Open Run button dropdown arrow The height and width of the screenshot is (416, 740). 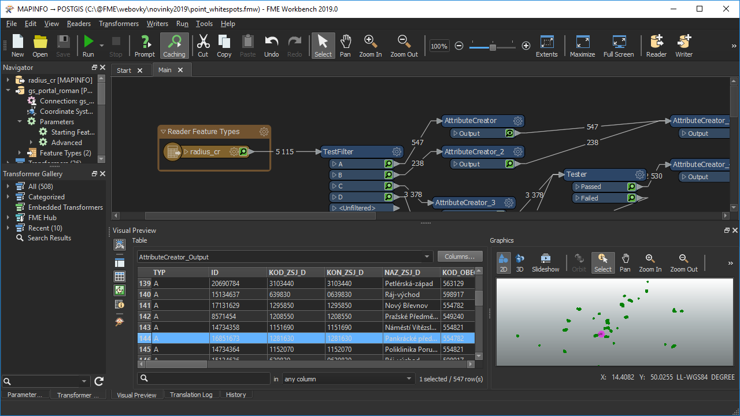(x=102, y=46)
